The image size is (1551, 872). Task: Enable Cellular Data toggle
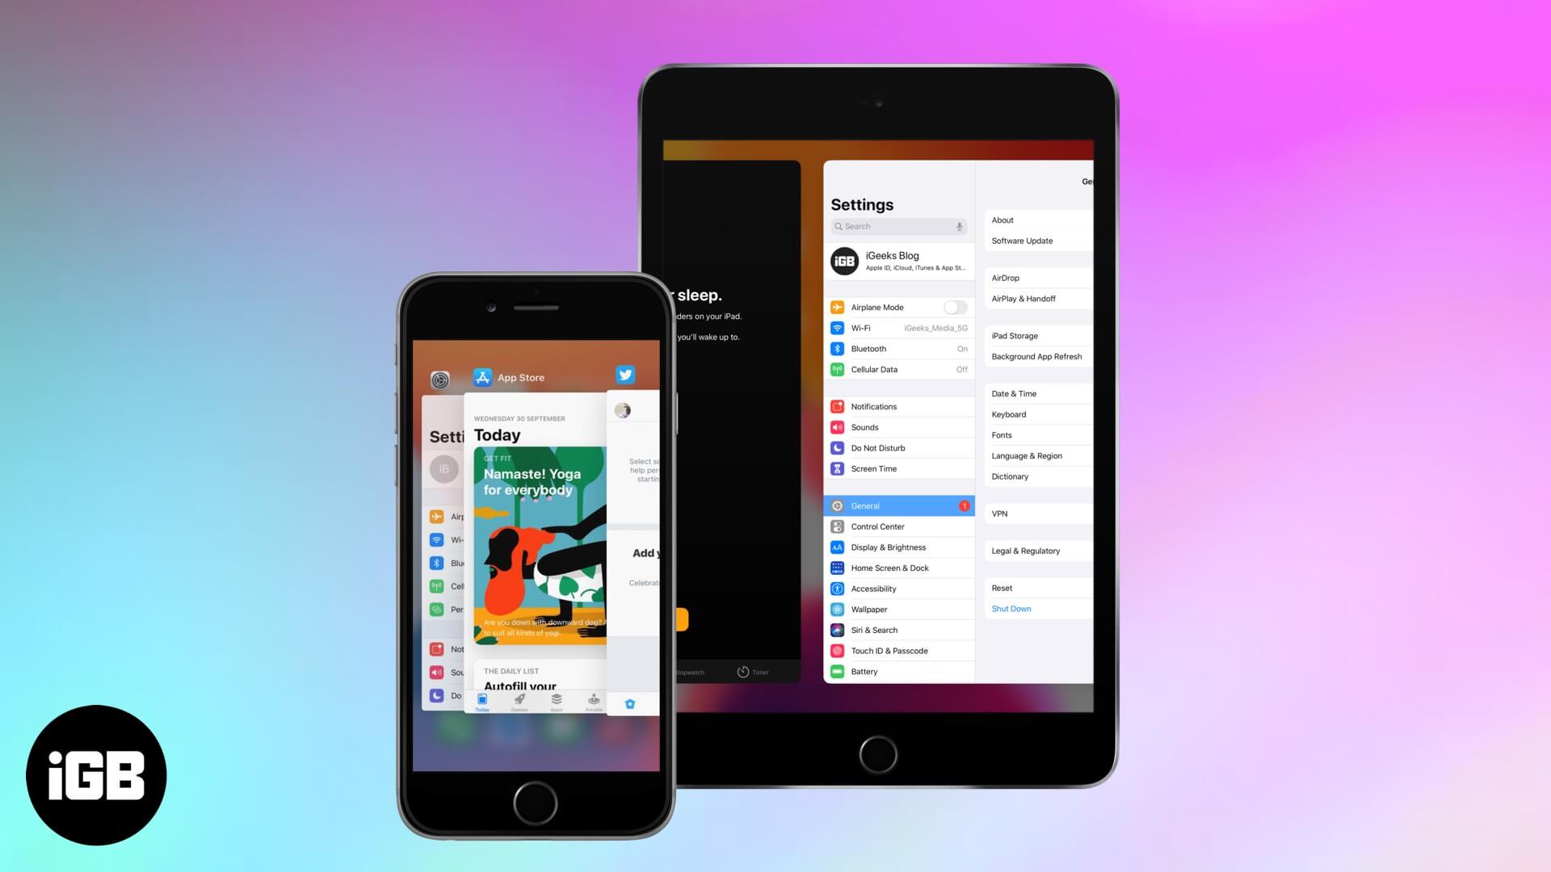(960, 370)
